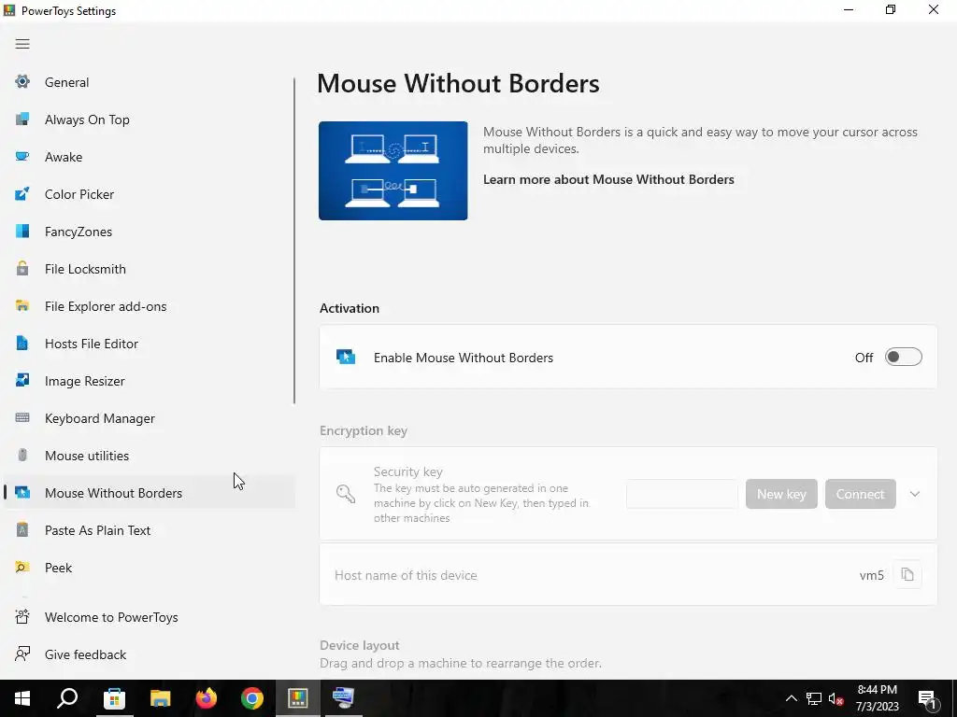Click the Awake coffee cup icon
Image resolution: width=957 pixels, height=717 pixels.
[22, 157]
